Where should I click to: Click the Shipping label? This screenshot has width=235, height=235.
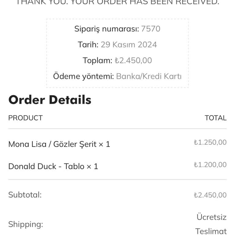click(25, 224)
